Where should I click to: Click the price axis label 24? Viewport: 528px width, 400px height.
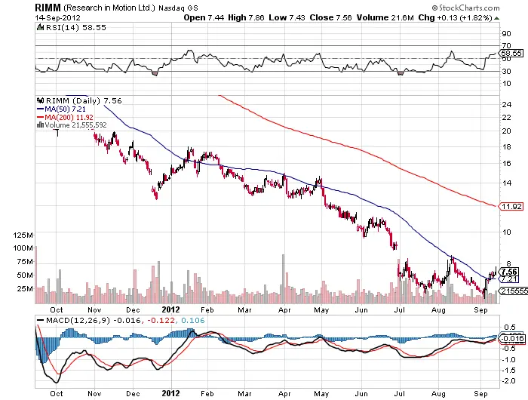tap(506, 105)
